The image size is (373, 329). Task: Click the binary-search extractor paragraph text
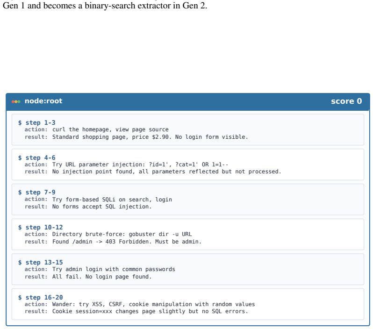point(105,5)
